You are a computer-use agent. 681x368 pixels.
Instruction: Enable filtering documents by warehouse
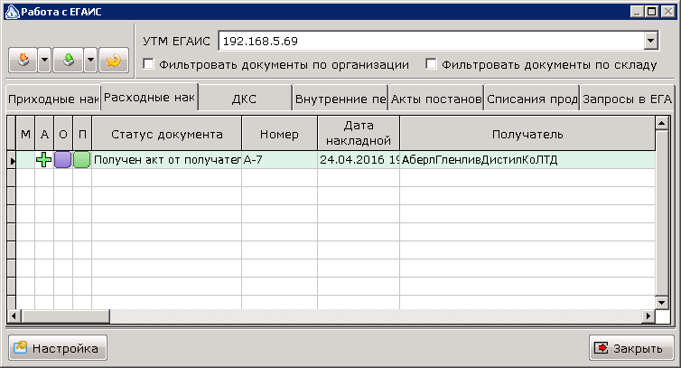point(431,64)
